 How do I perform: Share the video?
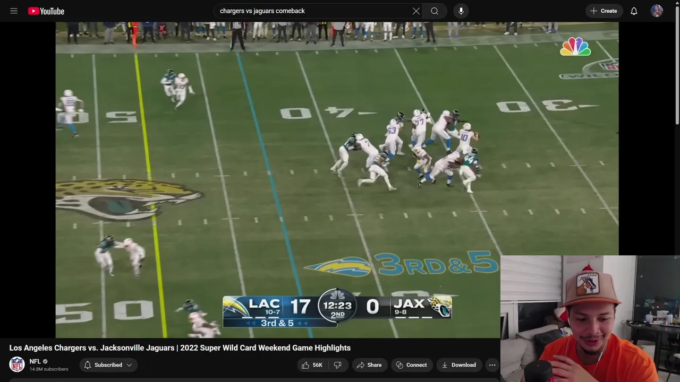pos(370,365)
